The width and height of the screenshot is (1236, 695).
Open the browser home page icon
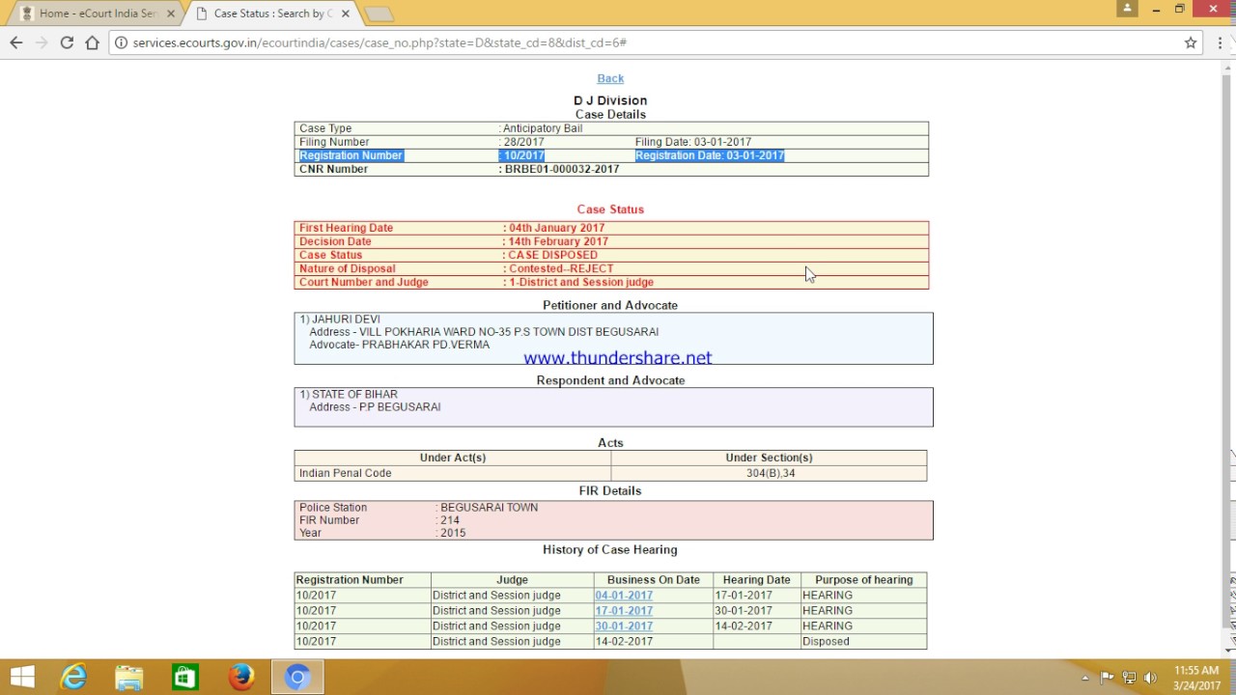coord(92,42)
